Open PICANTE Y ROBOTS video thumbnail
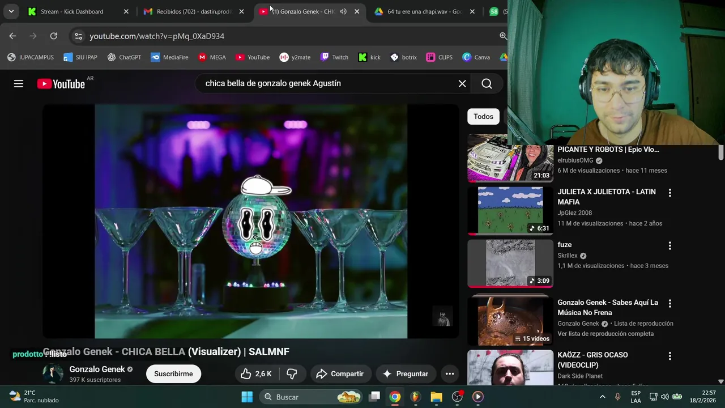 (510, 158)
